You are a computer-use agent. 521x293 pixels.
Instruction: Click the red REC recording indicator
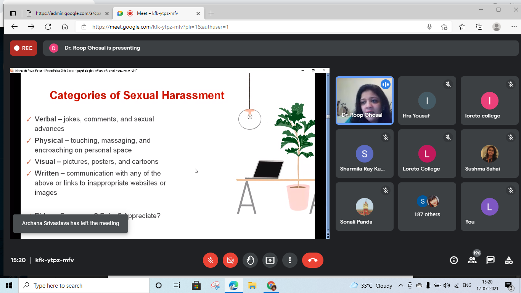click(x=24, y=48)
